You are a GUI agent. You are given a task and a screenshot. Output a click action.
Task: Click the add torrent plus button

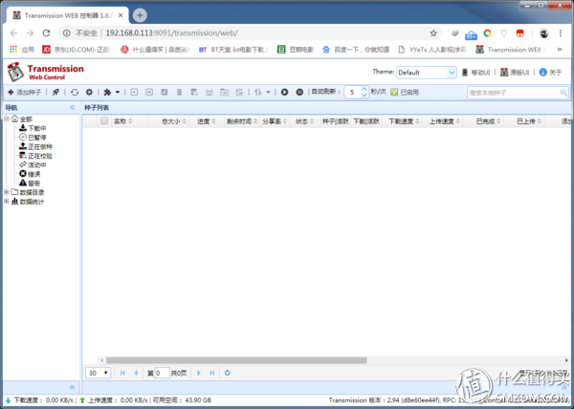tap(25, 92)
